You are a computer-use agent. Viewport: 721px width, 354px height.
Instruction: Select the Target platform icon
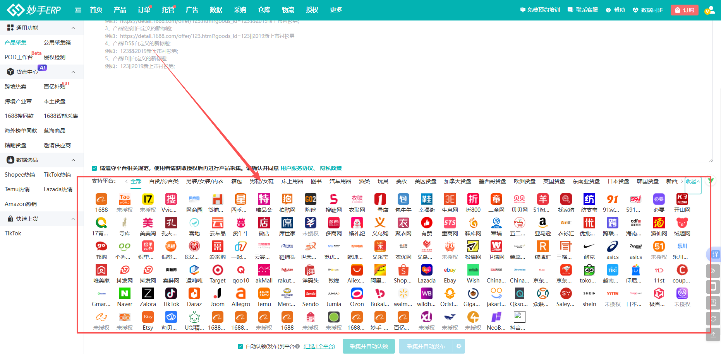coord(217,271)
